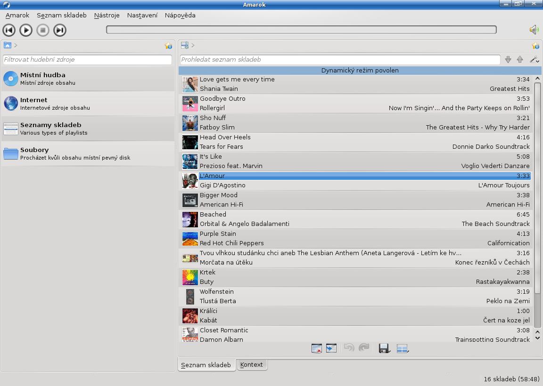Skip to the next track
543x386 pixels.
[60, 30]
